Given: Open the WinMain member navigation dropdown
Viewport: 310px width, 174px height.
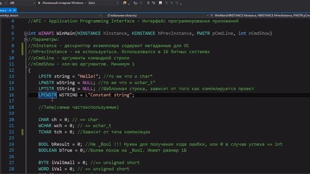Looking at the screenshot, I should point(260,15).
